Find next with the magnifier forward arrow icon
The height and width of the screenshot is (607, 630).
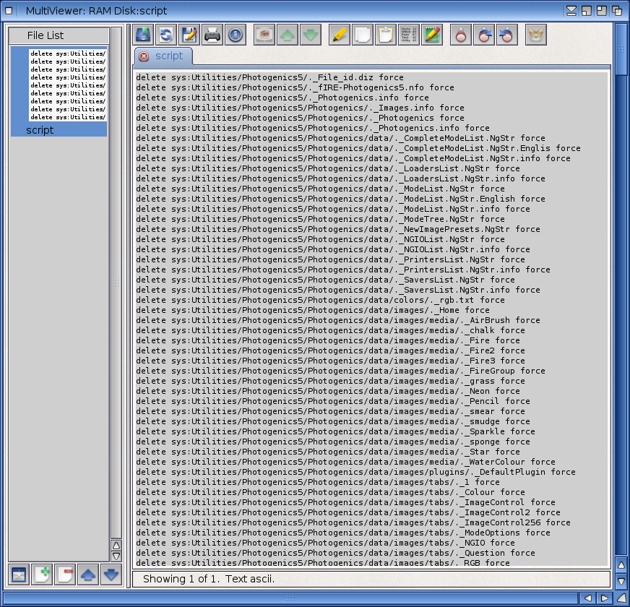[484, 35]
